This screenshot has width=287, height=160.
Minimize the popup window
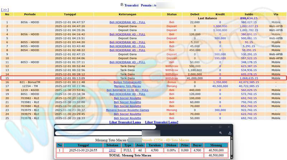pyautogui.click(x=211, y=127)
